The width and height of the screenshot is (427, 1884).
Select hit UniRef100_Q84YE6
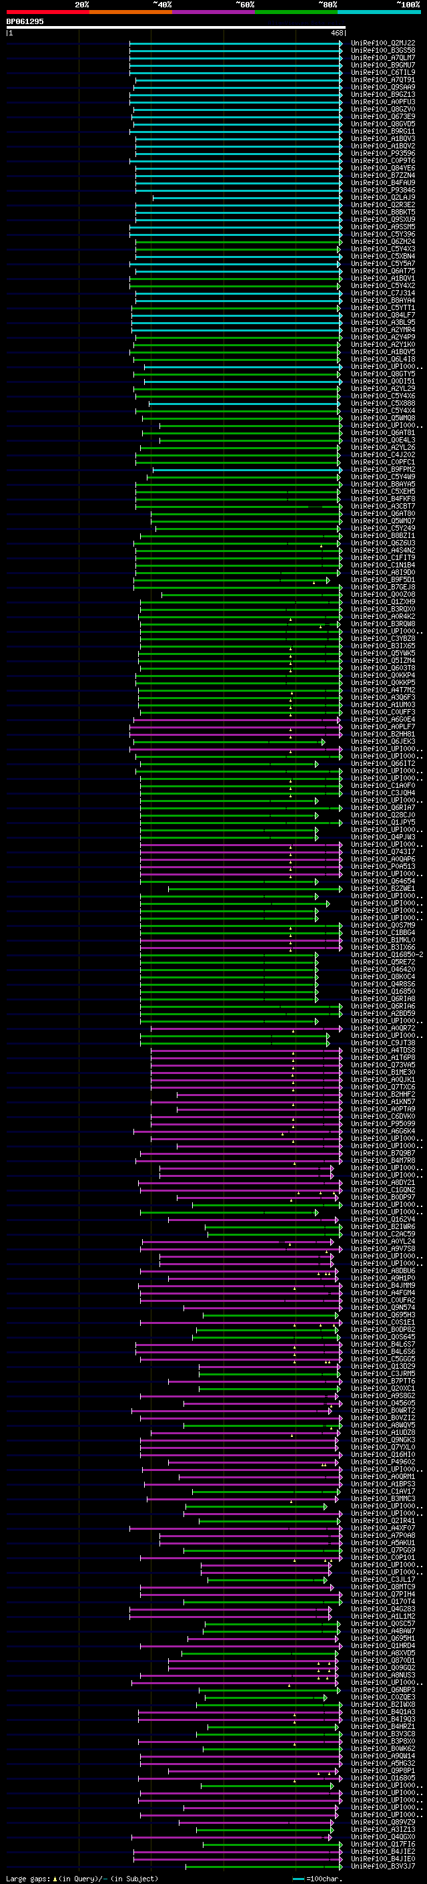pos(382,168)
